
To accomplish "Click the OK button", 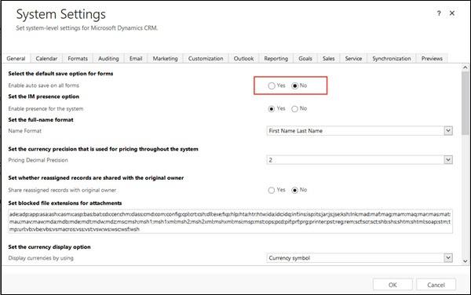I will click(392, 285).
